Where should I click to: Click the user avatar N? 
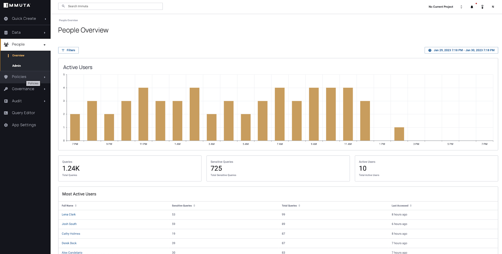point(493,7)
